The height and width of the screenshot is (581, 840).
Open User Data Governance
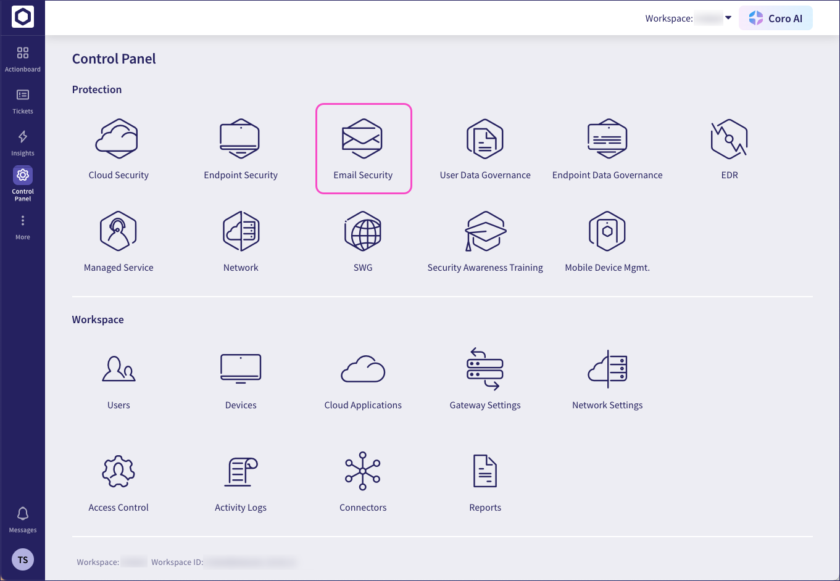[485, 148]
